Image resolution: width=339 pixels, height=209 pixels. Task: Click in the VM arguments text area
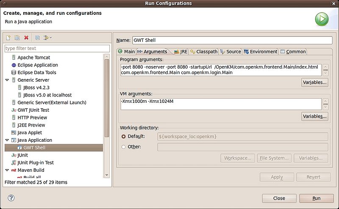click(221, 104)
